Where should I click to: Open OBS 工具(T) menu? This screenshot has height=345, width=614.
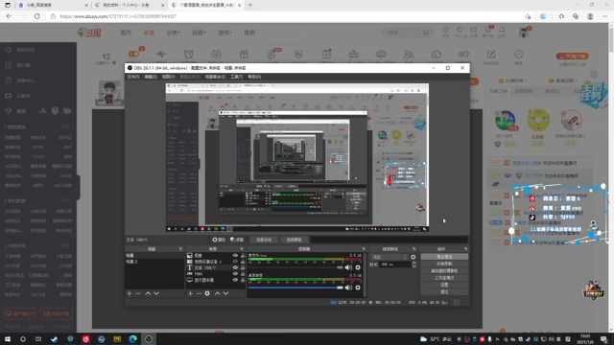237,77
